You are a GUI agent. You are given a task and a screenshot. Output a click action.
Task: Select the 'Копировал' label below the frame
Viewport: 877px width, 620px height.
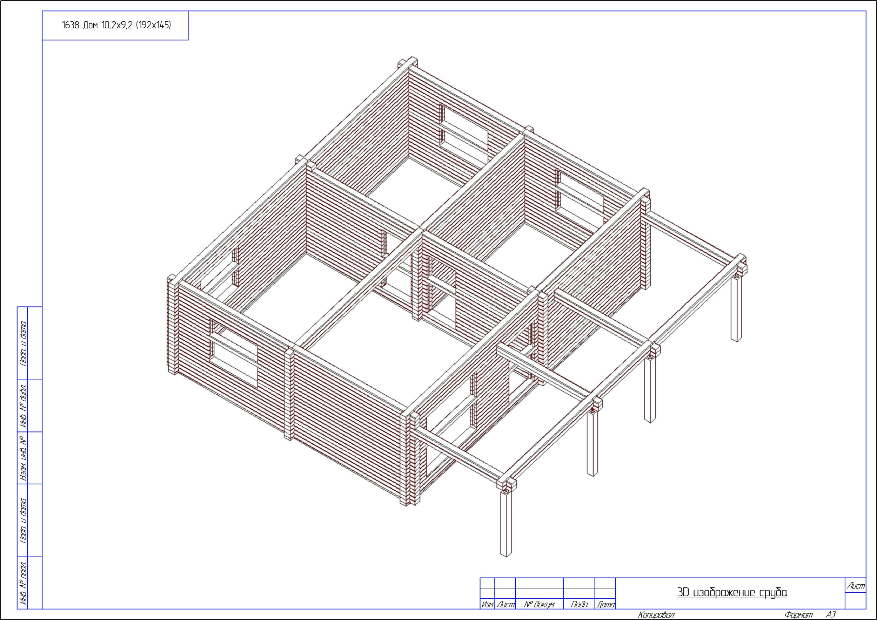656,615
